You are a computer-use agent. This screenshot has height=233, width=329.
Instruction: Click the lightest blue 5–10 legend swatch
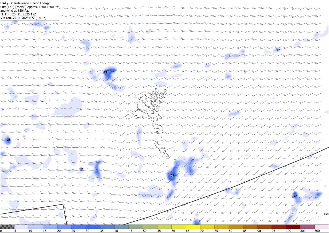[x=21, y=227]
